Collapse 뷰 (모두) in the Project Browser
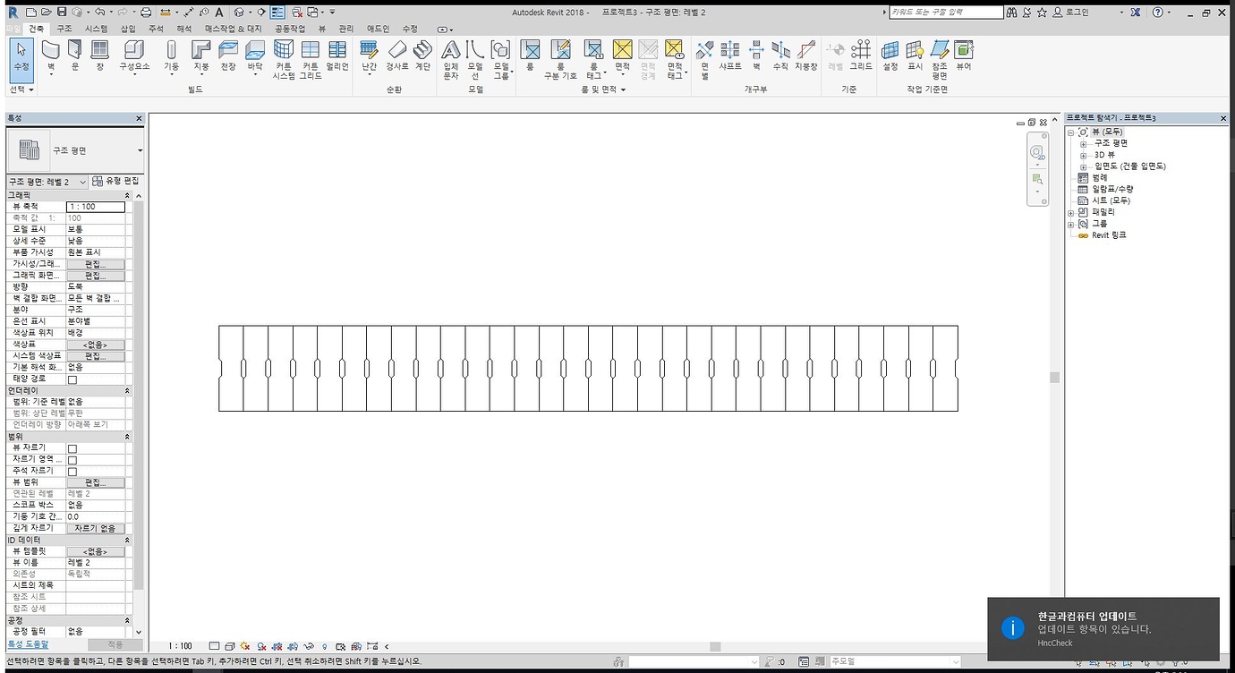Screen dimensions: 1235x673 pos(1069,132)
